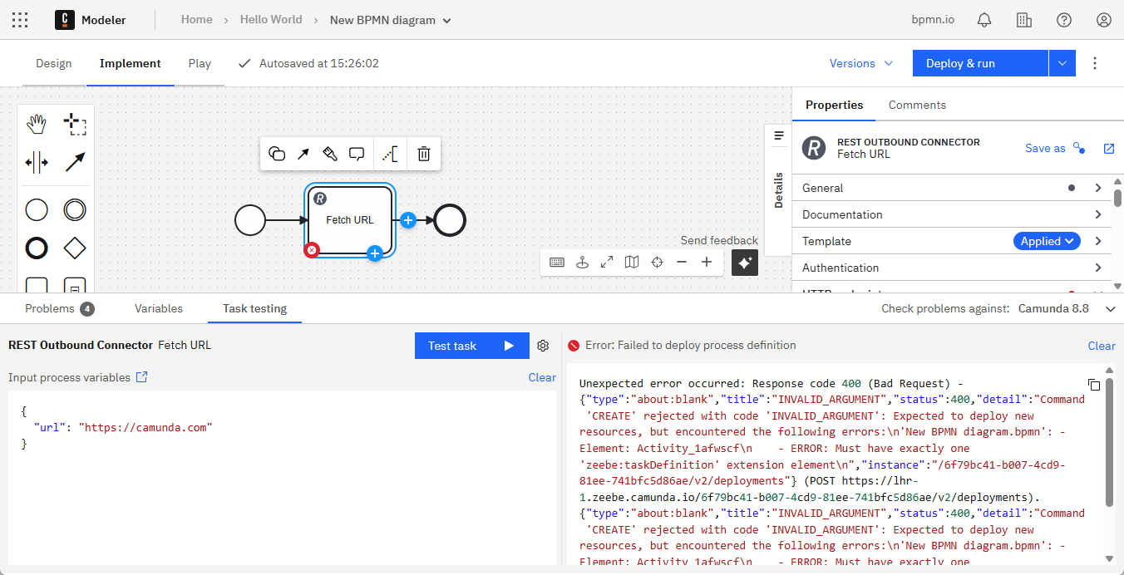Open the color paint bucket for element

click(x=330, y=154)
